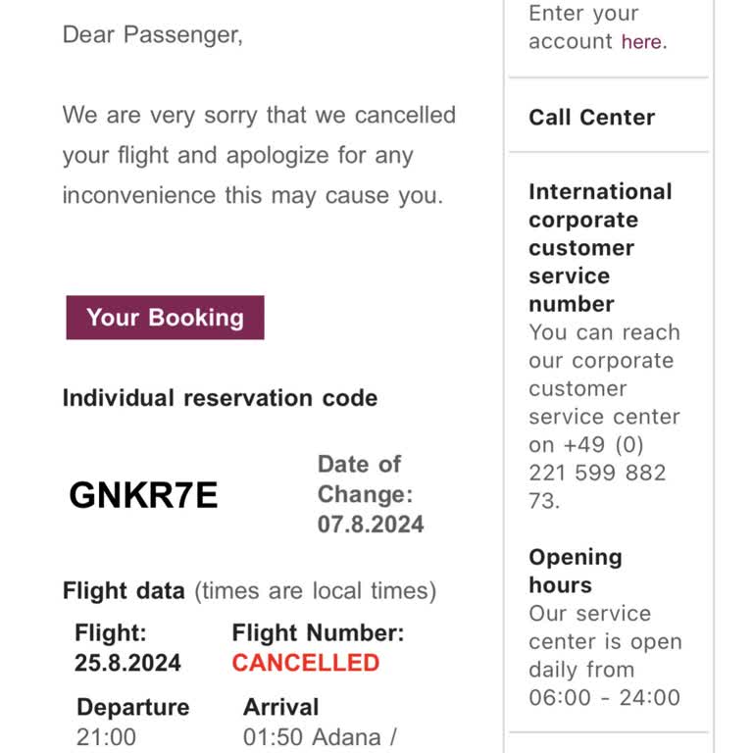Image resolution: width=753 pixels, height=753 pixels.
Task: Select the cancelled flight apology paragraph
Action: [x=259, y=155]
